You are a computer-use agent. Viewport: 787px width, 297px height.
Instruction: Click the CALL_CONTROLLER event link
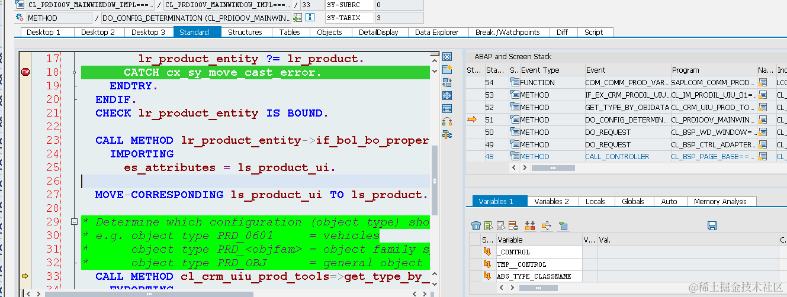[617, 157]
